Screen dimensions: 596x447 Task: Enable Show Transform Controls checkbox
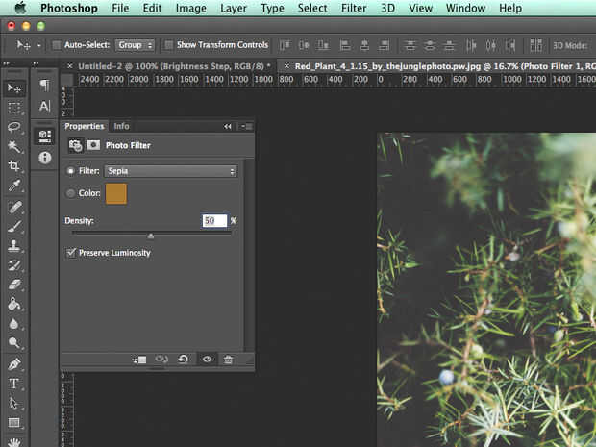coord(169,45)
